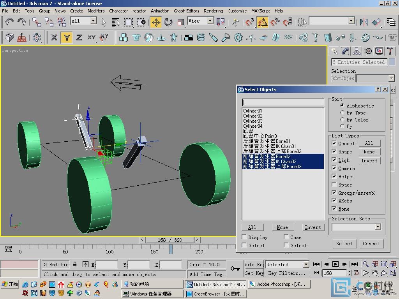Click Invert button below object list

tap(313, 227)
